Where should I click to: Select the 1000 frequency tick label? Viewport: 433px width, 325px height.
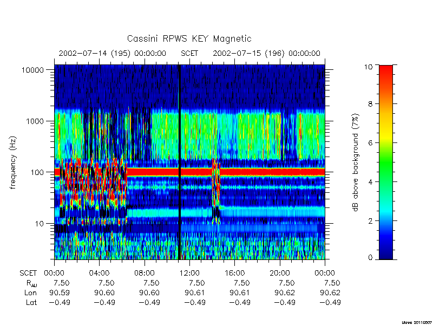tap(35, 121)
